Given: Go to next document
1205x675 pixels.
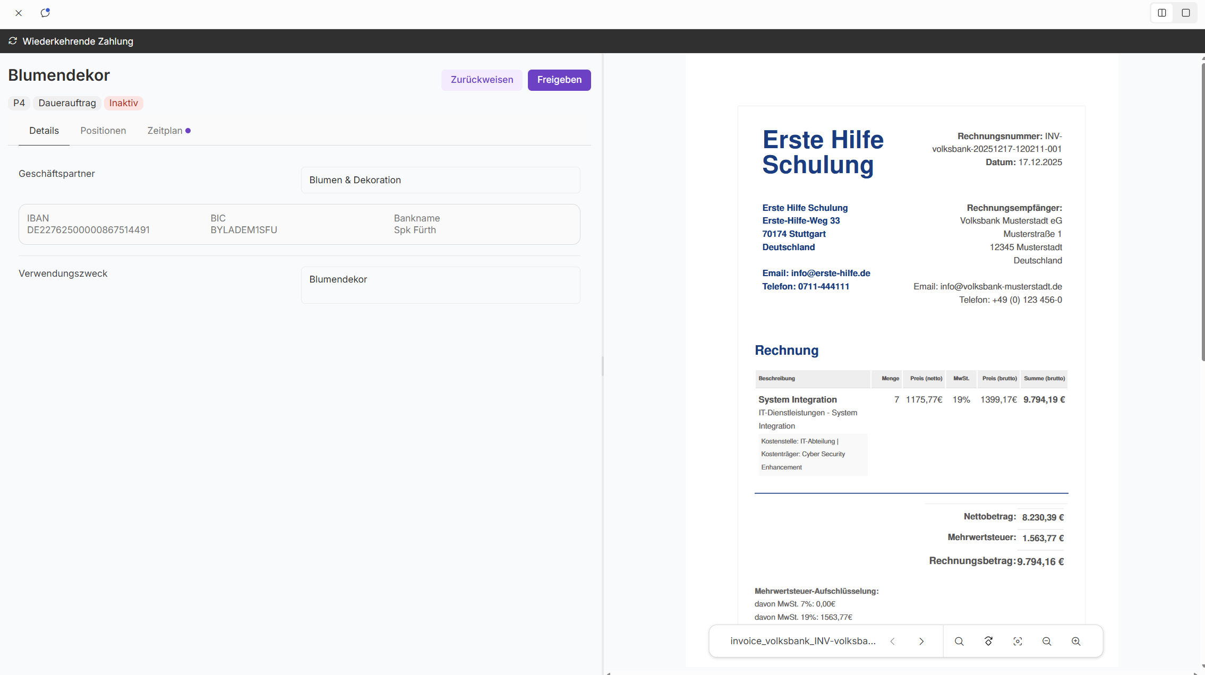Looking at the screenshot, I should pos(921,641).
